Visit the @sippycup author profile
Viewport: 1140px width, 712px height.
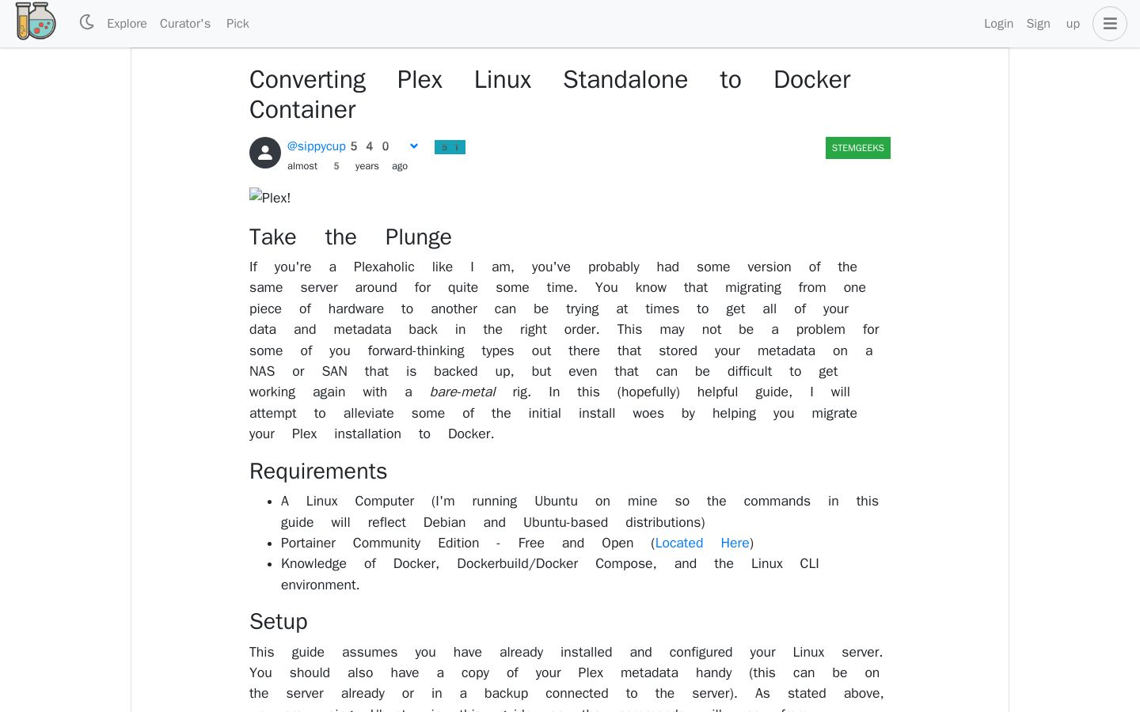317,146
